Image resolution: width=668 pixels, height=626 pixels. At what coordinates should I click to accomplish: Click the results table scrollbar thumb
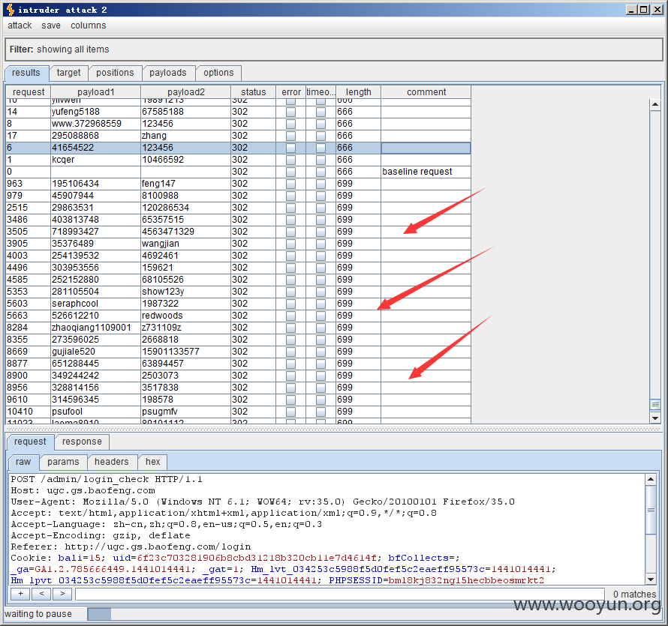pyautogui.click(x=655, y=404)
